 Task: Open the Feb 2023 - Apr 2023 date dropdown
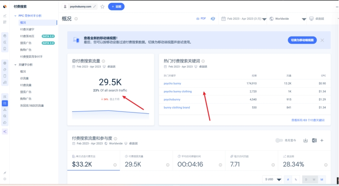[x=244, y=19]
